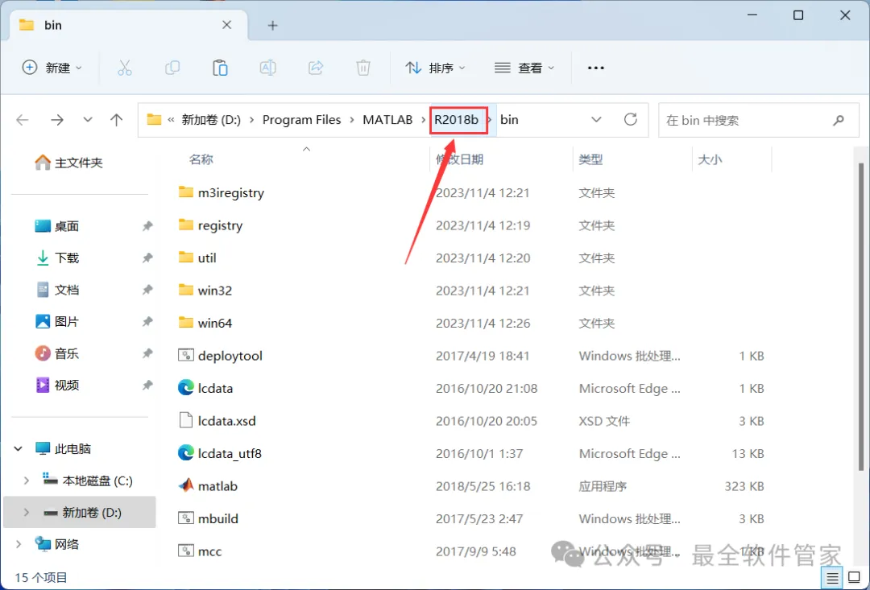Click the Share icon in toolbar

tap(316, 68)
